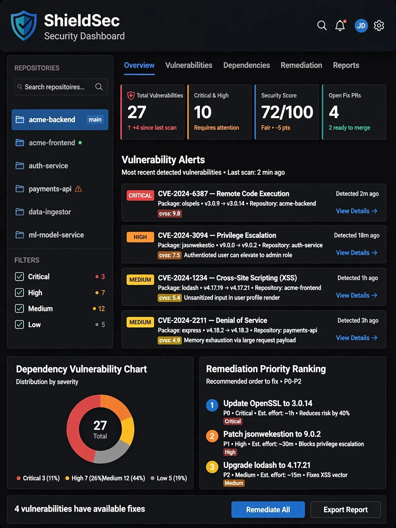This screenshot has width=396, height=528.
Task: Click 'Patch jsonwekestion to 9.0.2' recommendation
Action: click(x=272, y=434)
